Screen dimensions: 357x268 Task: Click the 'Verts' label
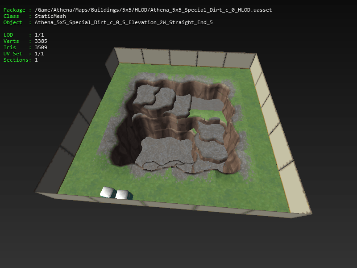tap(11, 41)
